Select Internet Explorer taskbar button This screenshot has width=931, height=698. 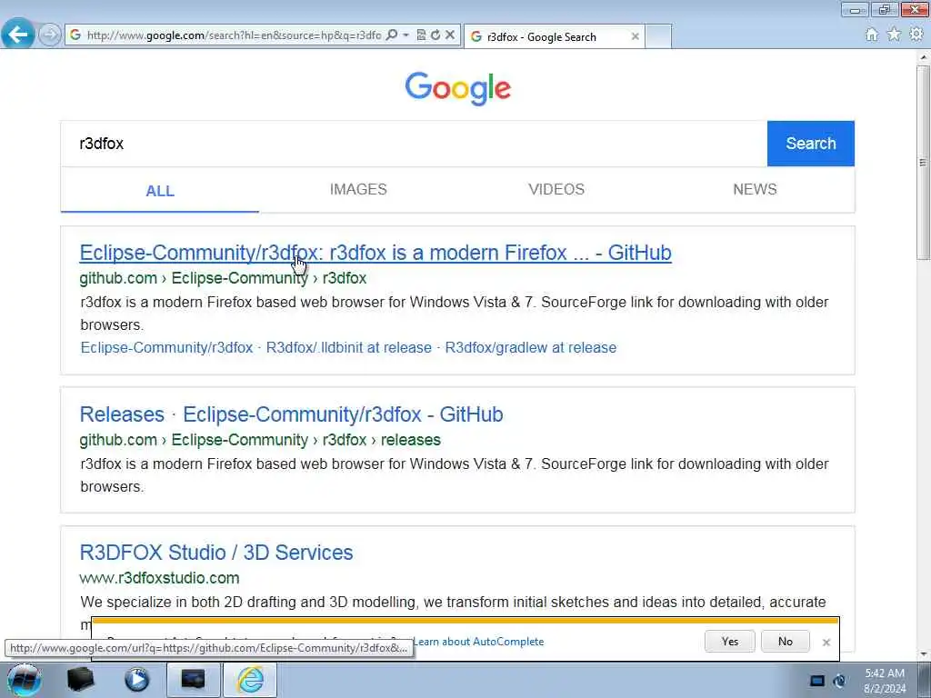pyautogui.click(x=250, y=680)
